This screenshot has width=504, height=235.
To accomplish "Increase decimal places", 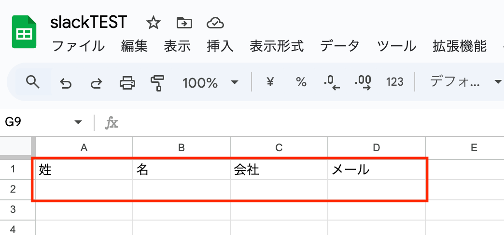I will (363, 82).
